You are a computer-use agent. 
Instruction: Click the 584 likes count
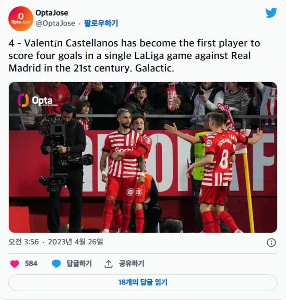click(x=31, y=263)
